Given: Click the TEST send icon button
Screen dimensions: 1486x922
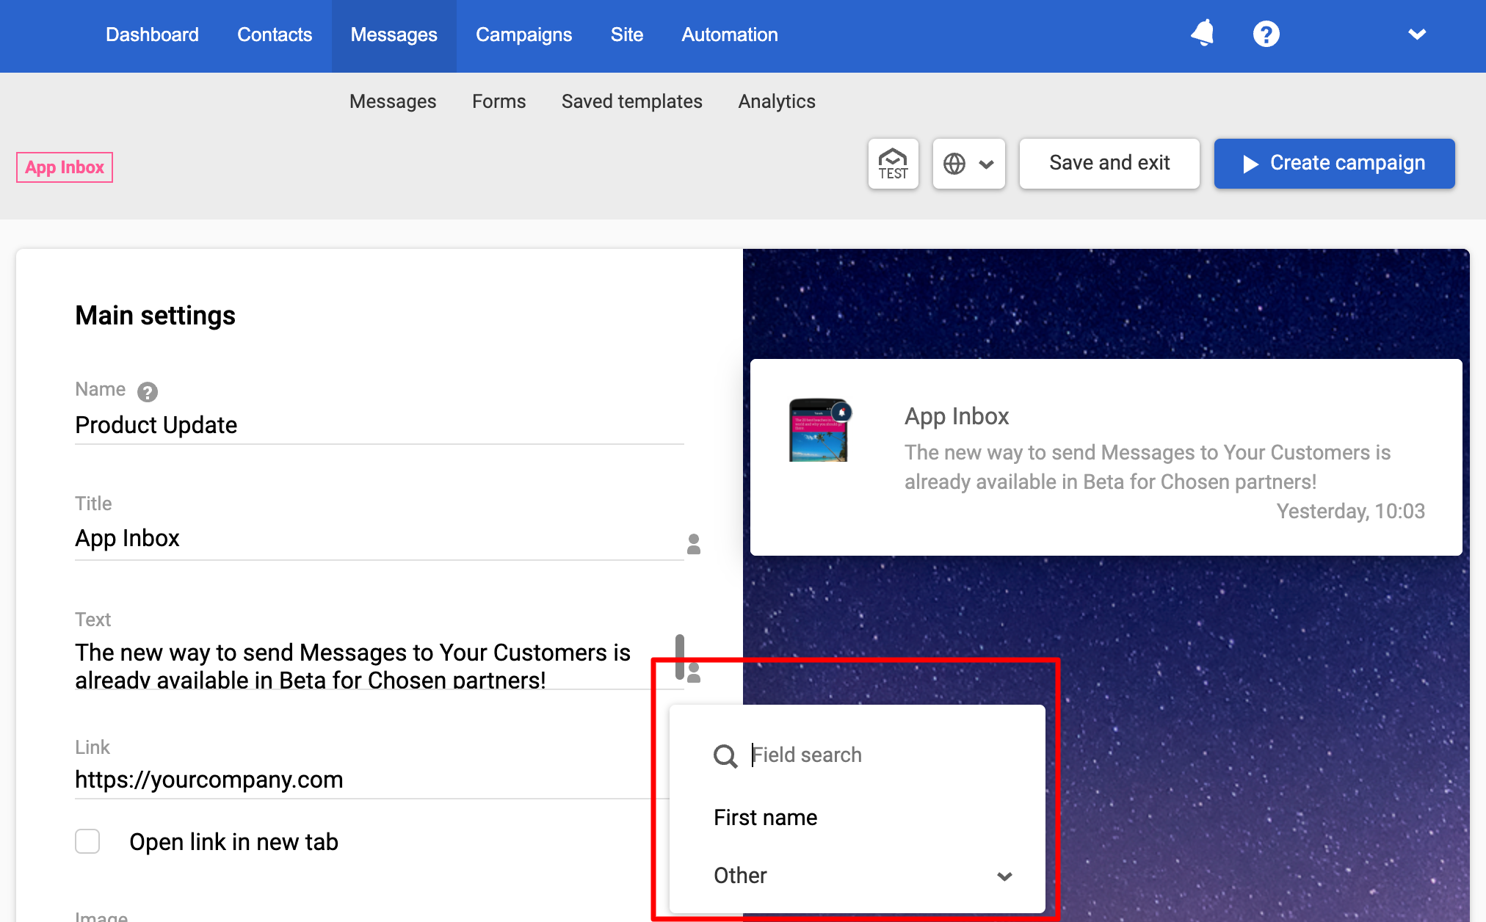Looking at the screenshot, I should click(893, 164).
